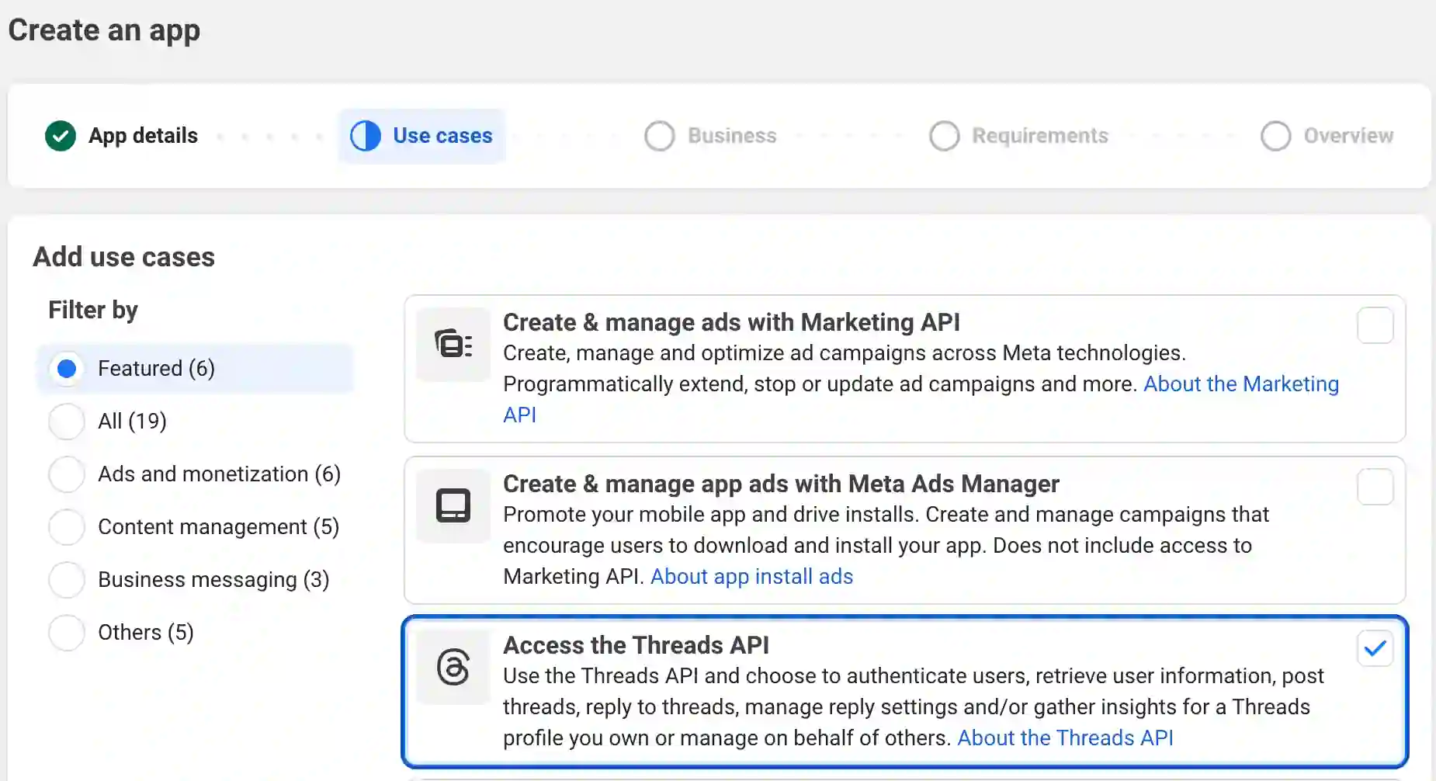The image size is (1436, 781).
Task: Click the 'Business messaging (3)' label
Action: coord(213,579)
